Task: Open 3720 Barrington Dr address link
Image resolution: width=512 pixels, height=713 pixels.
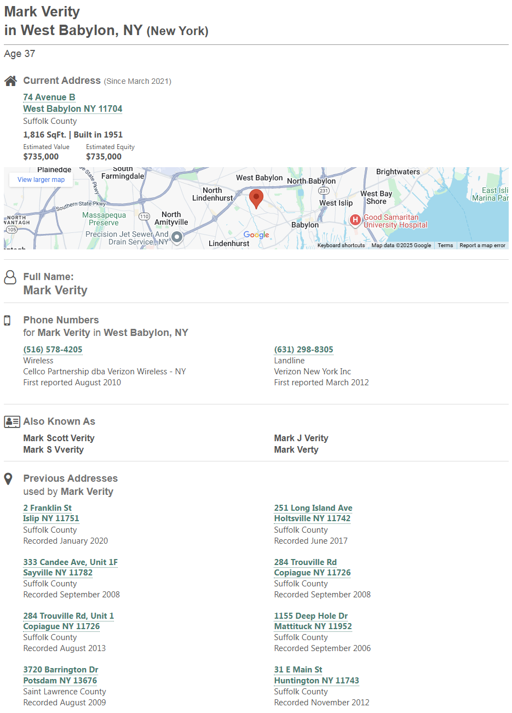Action: pyautogui.click(x=61, y=670)
